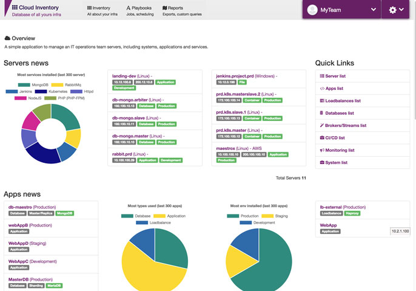Click the Databases list icon
The width and height of the screenshot is (416, 291).
click(x=321, y=113)
